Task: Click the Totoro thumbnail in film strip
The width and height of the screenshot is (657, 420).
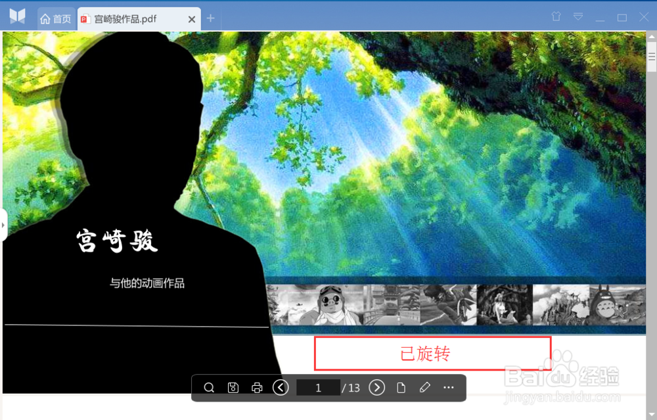Action: tap(617, 305)
